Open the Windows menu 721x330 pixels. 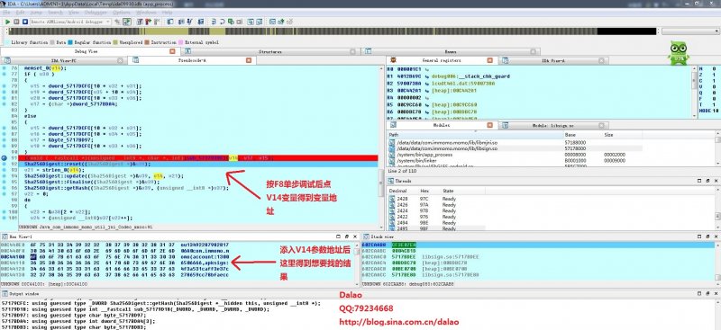[146, 13]
